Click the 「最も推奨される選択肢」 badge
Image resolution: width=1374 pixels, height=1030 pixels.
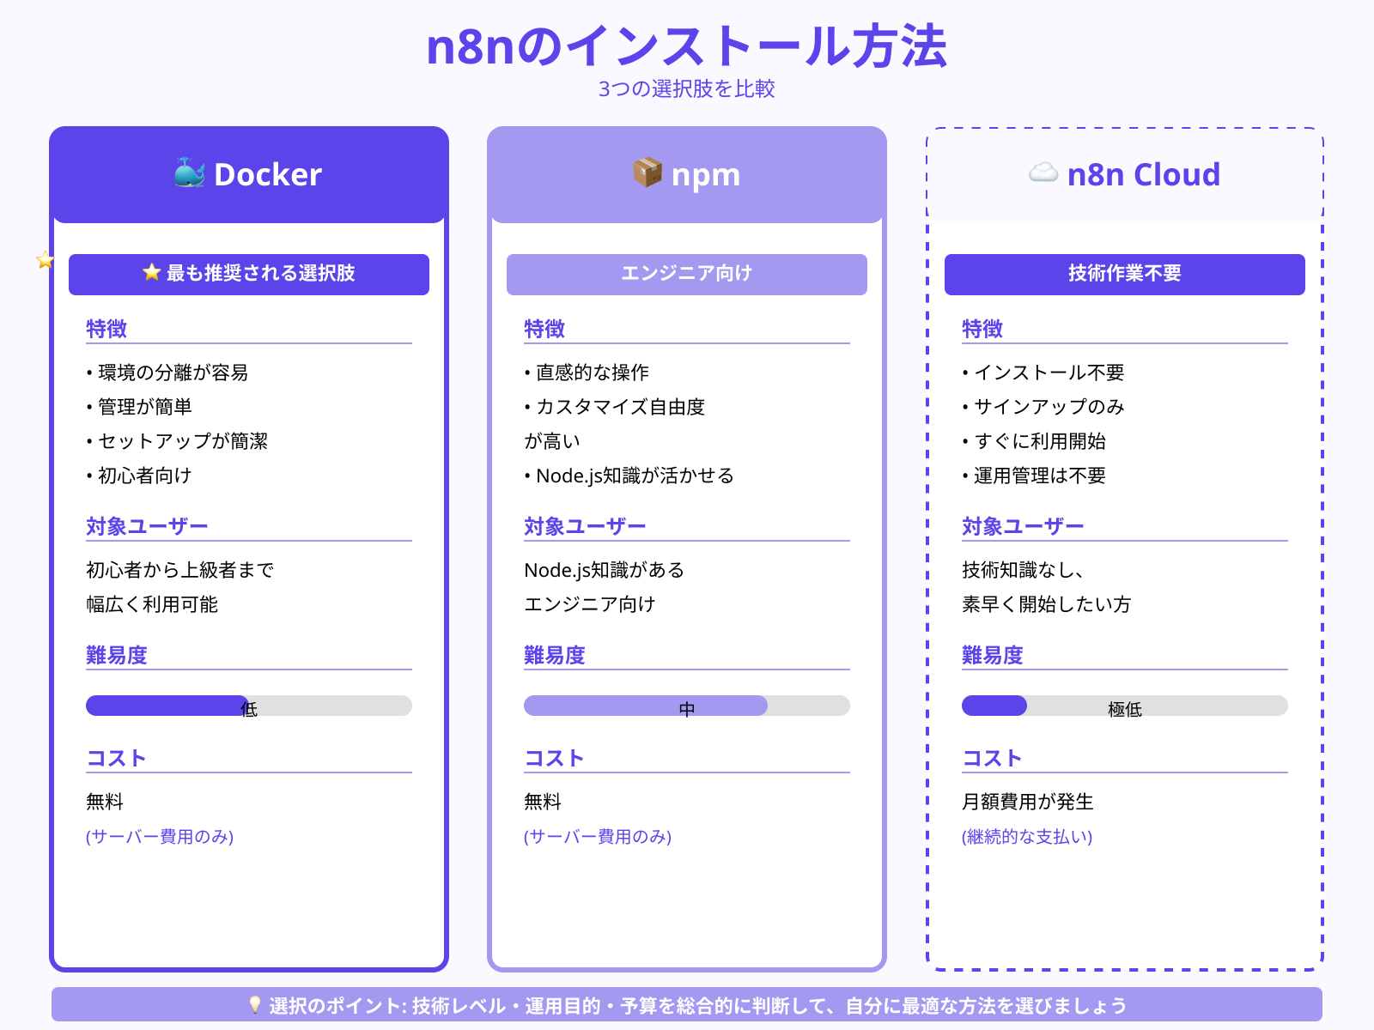[249, 274]
